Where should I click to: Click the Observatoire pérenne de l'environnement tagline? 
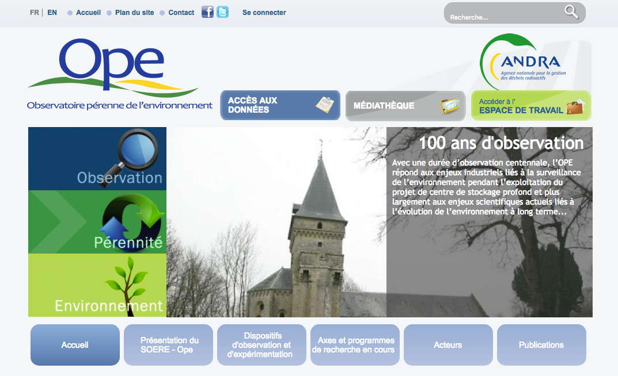120,105
